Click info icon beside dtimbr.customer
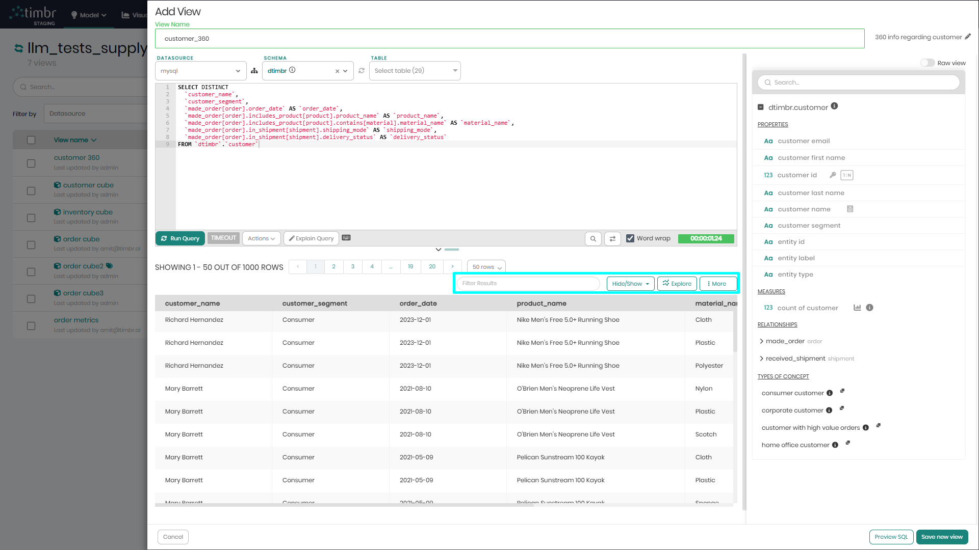Viewport: 979px width, 550px height. [x=834, y=106]
